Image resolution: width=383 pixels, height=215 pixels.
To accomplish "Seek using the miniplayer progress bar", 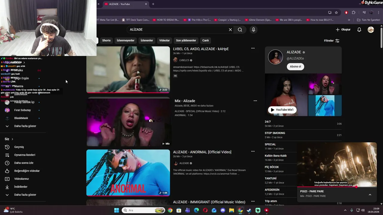I will click(x=337, y=187).
